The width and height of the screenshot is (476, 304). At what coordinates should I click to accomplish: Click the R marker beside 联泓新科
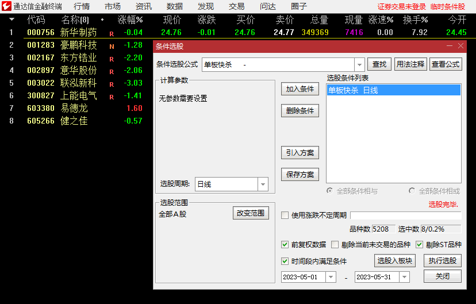[x=112, y=84]
